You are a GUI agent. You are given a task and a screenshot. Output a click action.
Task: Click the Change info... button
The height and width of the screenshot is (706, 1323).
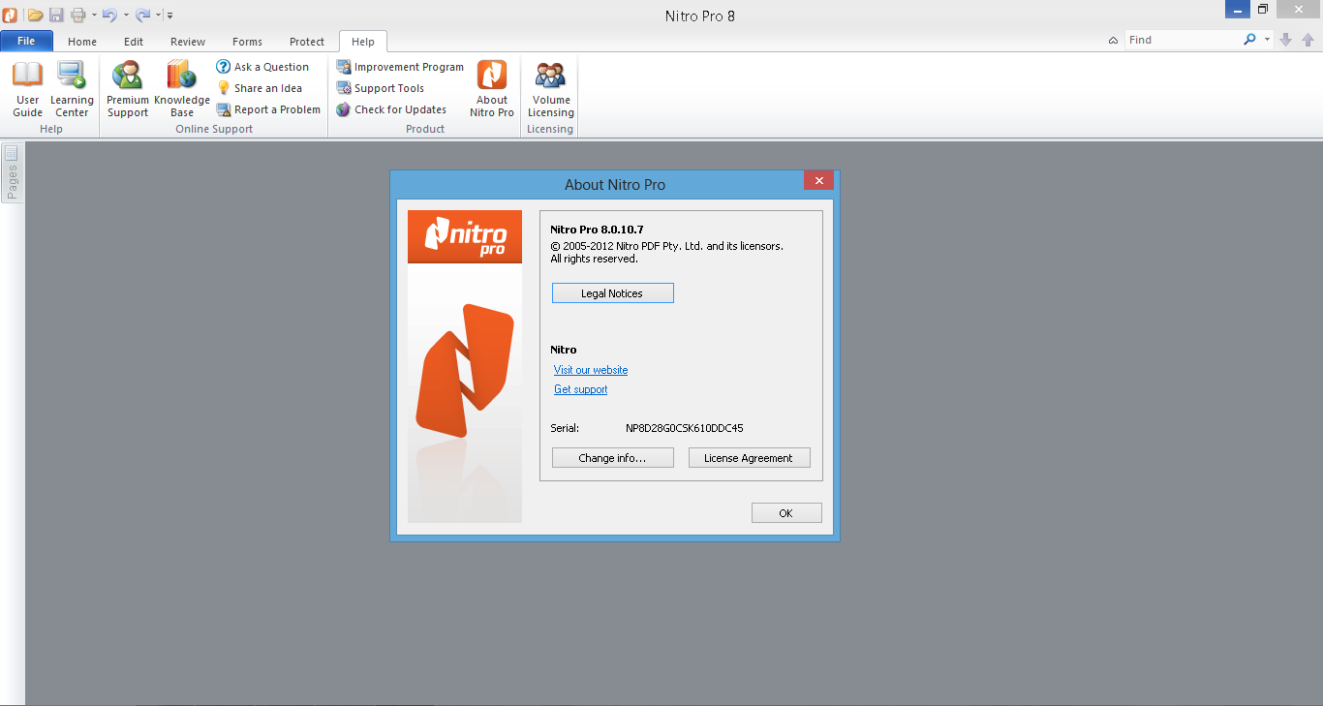(x=612, y=458)
